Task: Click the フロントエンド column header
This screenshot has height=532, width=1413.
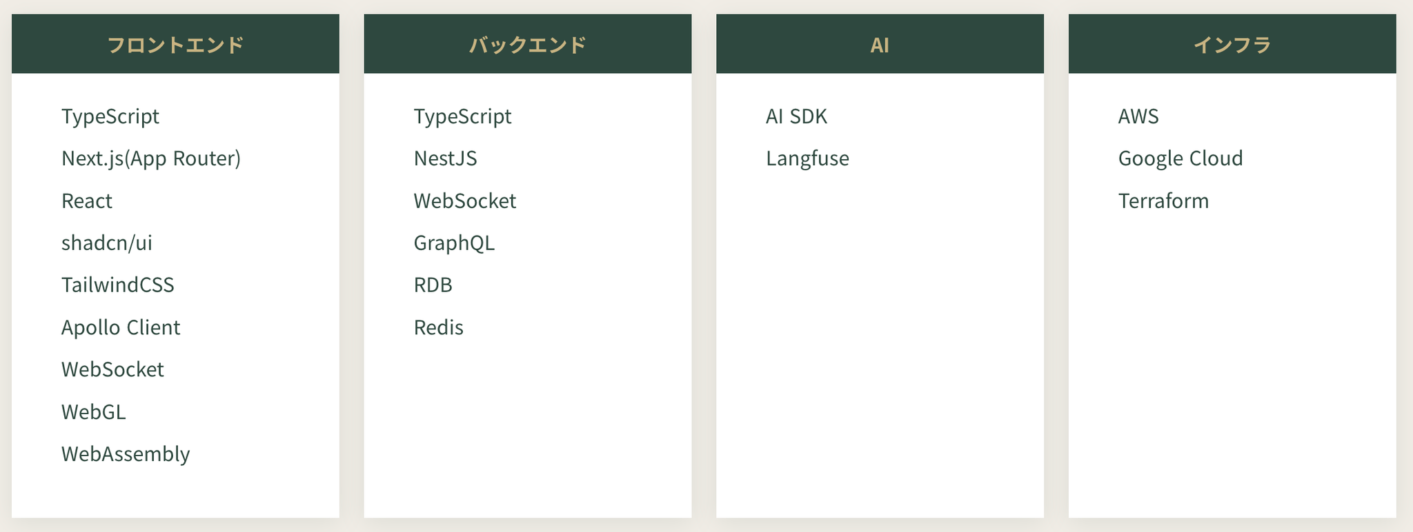Action: [x=175, y=45]
